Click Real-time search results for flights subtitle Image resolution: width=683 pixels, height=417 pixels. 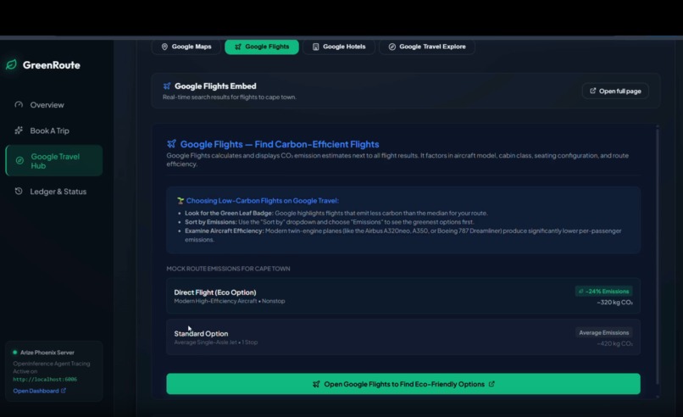(x=230, y=97)
